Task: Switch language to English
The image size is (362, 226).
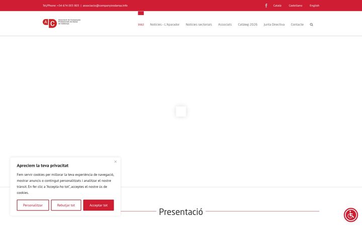Action: [314, 6]
